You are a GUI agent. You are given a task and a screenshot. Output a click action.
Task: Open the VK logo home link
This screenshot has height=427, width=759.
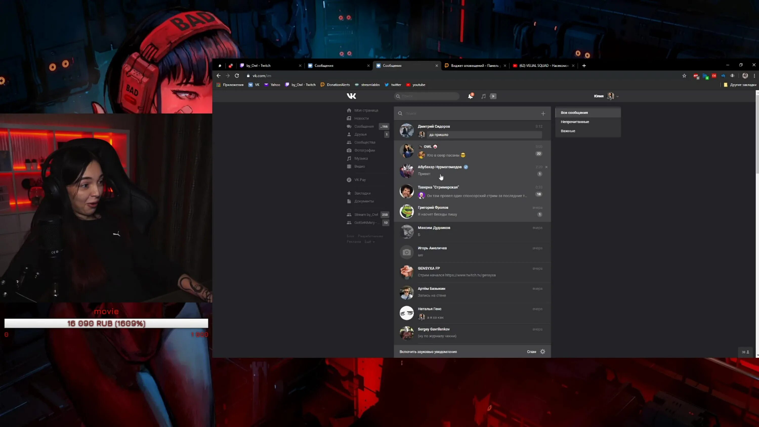(351, 96)
